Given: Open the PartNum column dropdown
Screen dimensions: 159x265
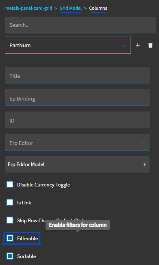Looking at the screenshot, I should (68, 45).
